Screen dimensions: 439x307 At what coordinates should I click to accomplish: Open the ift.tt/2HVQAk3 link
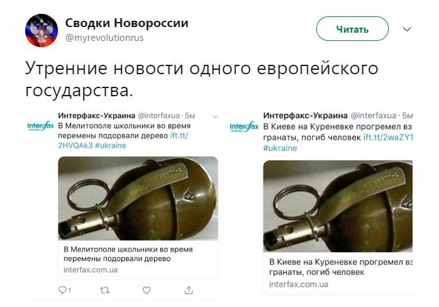click(x=123, y=140)
